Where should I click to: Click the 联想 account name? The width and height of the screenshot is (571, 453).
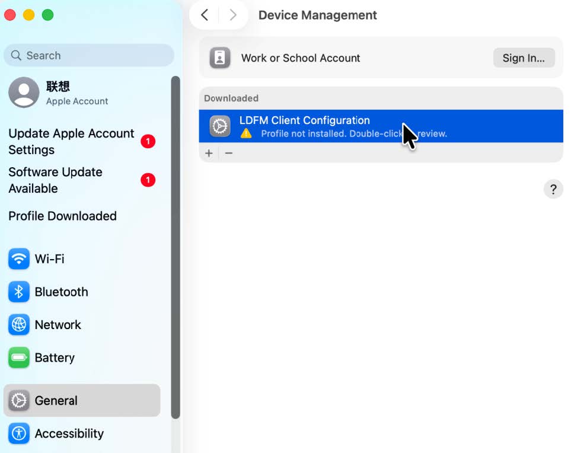click(58, 87)
